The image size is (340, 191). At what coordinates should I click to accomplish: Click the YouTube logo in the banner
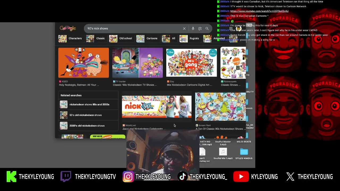(241, 177)
